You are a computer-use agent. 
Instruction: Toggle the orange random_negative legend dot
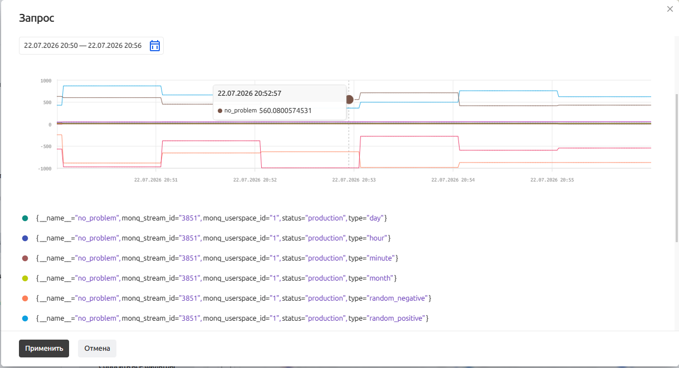pos(25,298)
